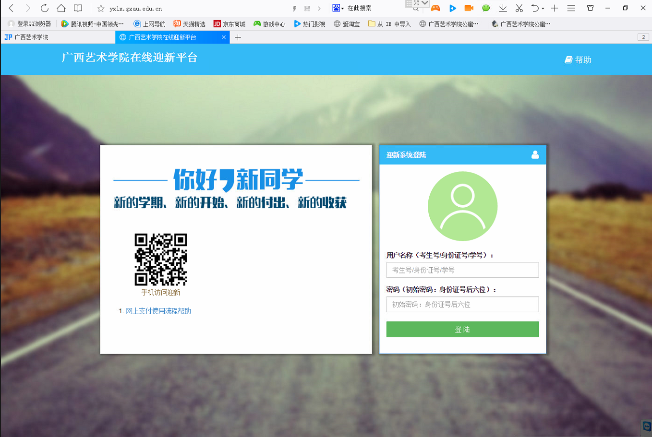
Task: Open the 京东商城 bookmark
Action: [x=229, y=24]
